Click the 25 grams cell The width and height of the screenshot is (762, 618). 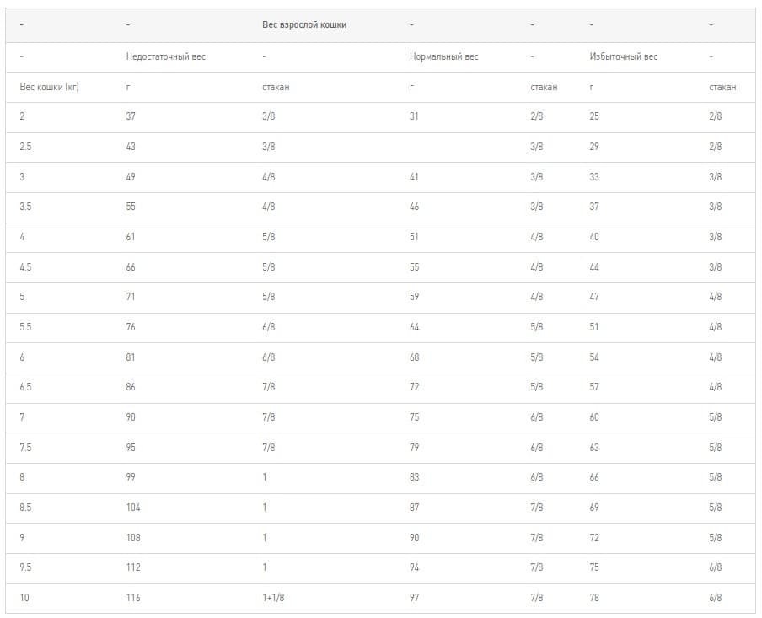(x=594, y=116)
